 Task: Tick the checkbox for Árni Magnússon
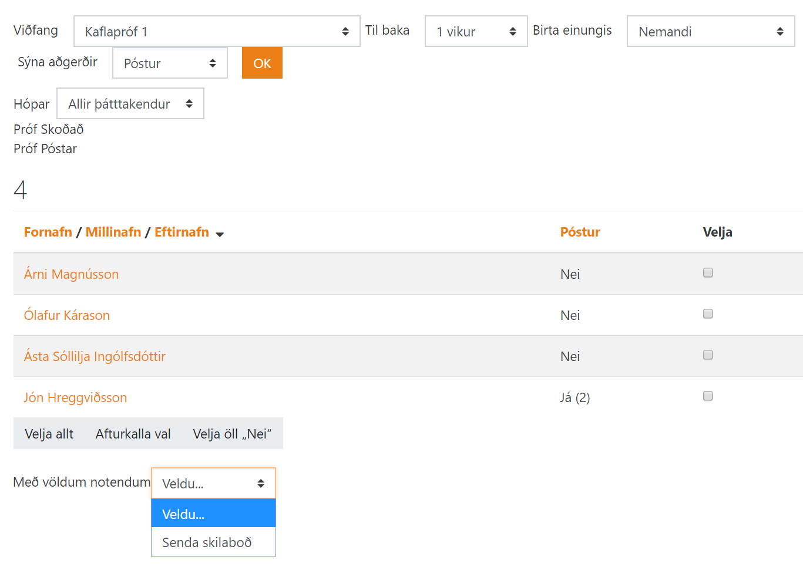point(708,273)
